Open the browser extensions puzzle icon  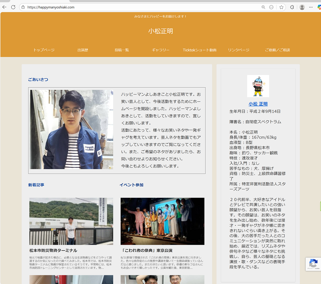pos(292,7)
